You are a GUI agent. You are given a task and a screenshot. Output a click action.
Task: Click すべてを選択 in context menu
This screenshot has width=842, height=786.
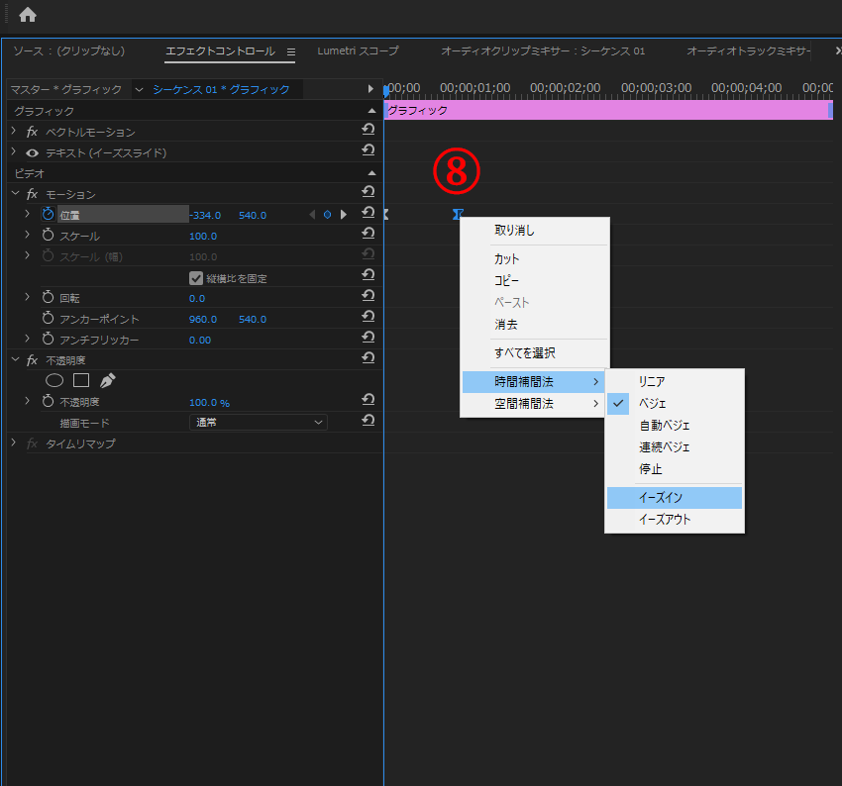[x=535, y=353]
